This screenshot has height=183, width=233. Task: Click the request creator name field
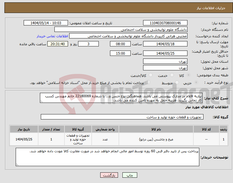(x=128, y=36)
